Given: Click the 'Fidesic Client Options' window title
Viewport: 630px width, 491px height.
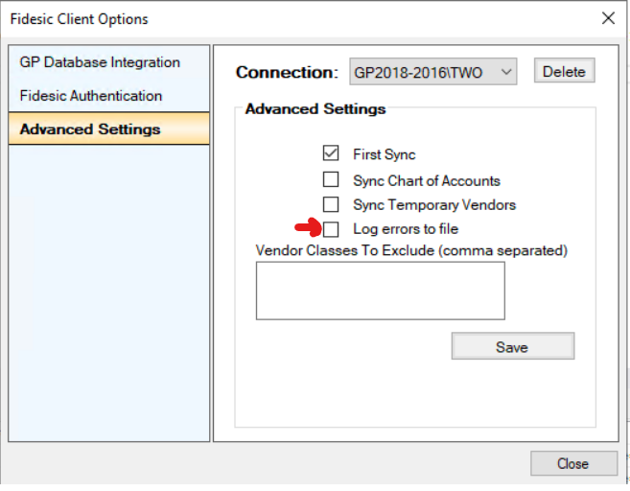Looking at the screenshot, I should pos(80,19).
